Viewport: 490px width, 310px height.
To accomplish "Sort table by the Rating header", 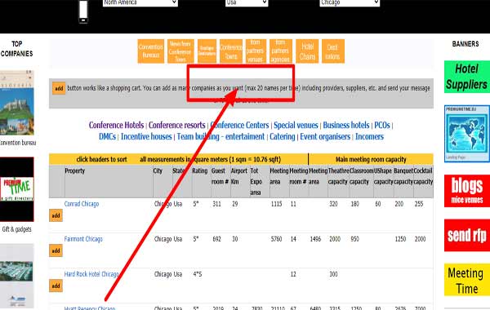I will (x=200, y=170).
